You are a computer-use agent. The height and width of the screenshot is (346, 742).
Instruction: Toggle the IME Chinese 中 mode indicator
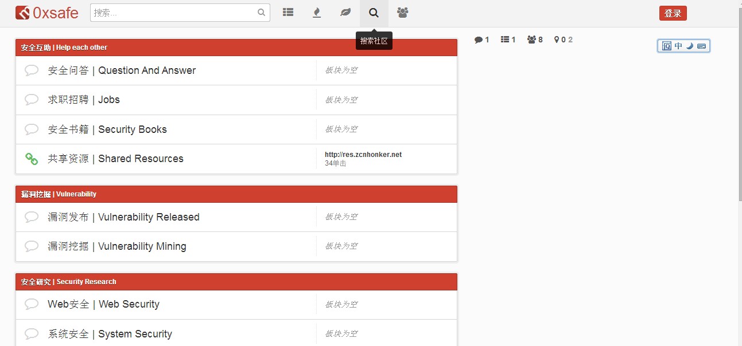point(678,46)
